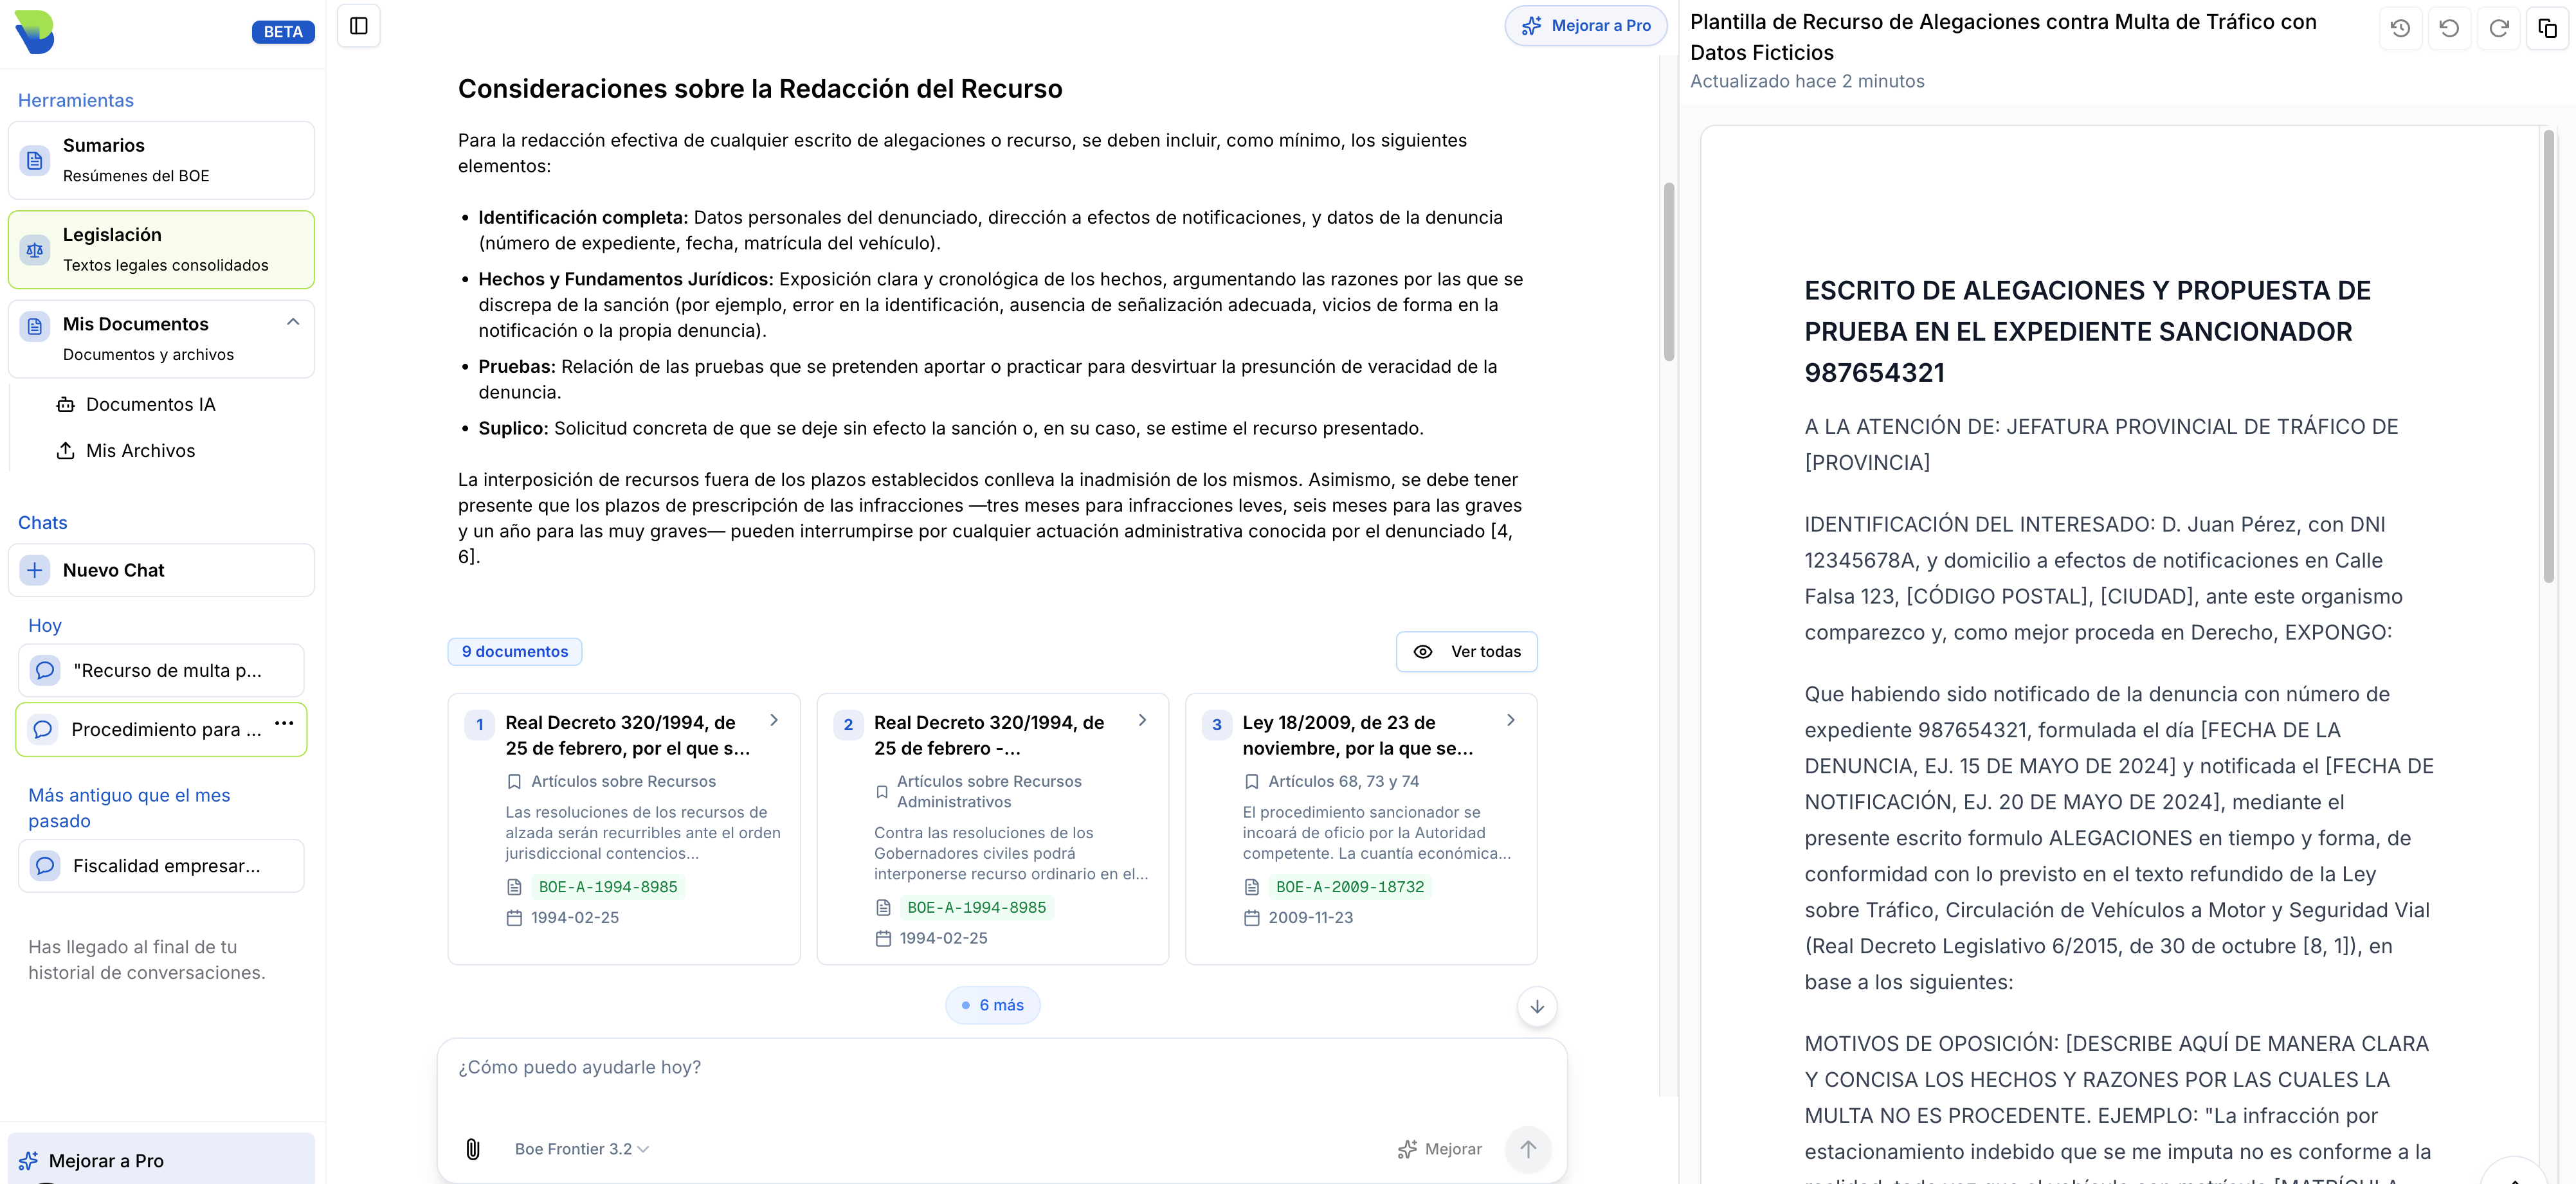Expand the Real Decreto 320/1994 document card

tap(773, 719)
